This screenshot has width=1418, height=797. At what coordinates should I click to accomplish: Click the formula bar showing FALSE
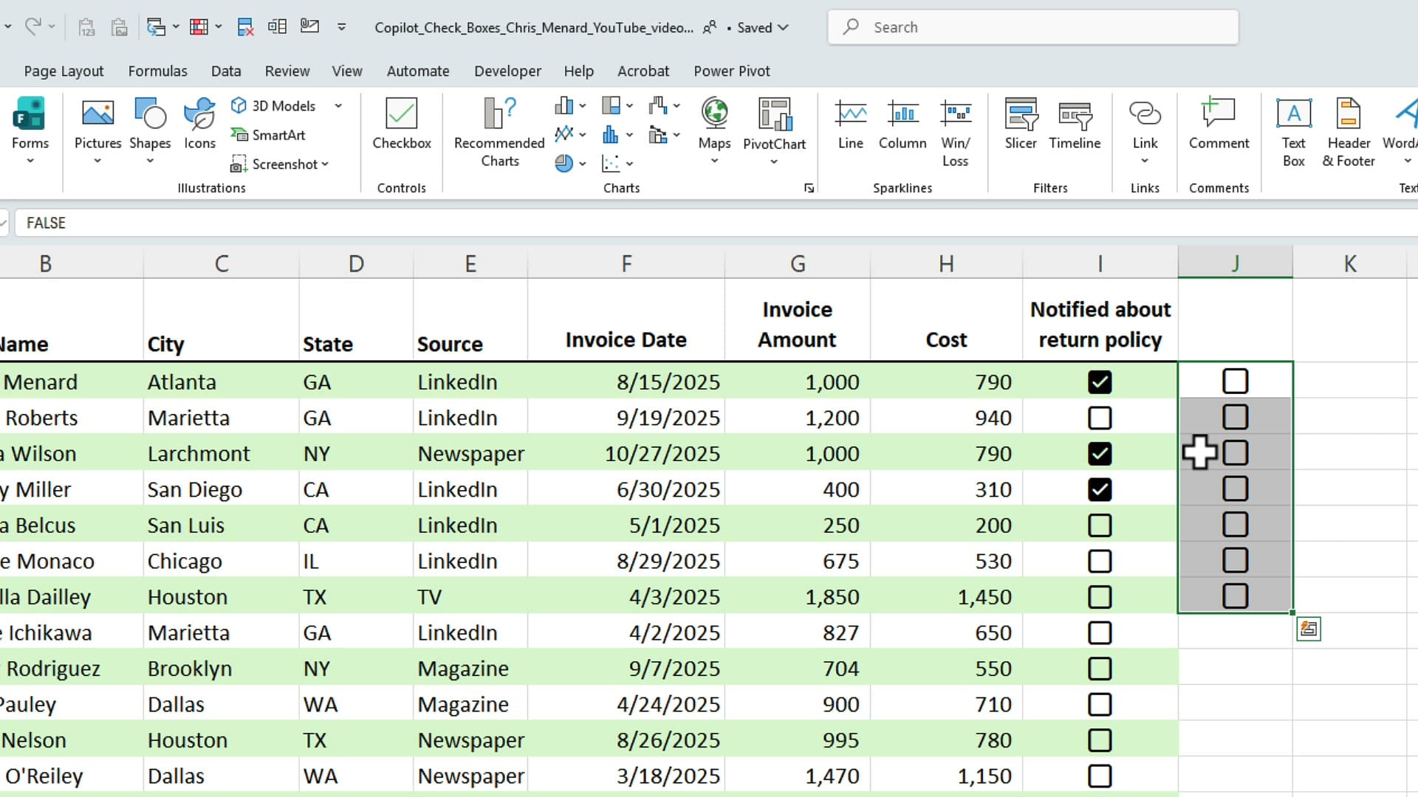[x=716, y=223]
